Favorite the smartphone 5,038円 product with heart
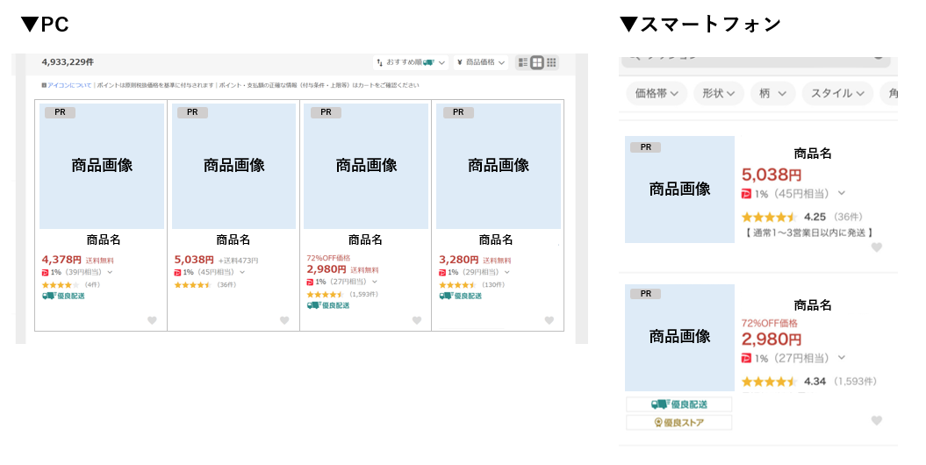This screenshot has width=926, height=465. tap(876, 247)
